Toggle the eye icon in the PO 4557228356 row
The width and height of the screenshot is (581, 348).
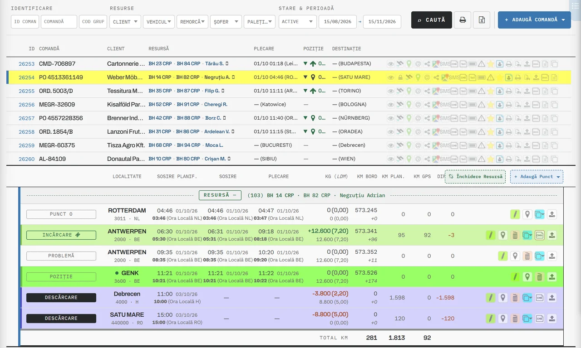[391, 118]
